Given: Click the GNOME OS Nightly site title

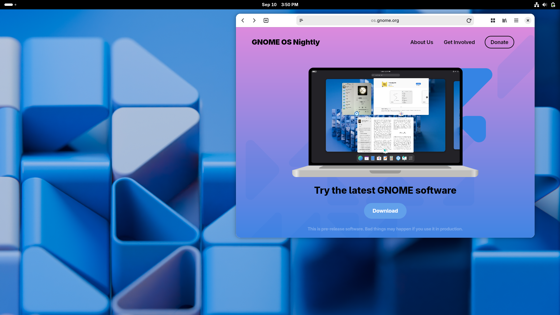Looking at the screenshot, I should 286,42.
